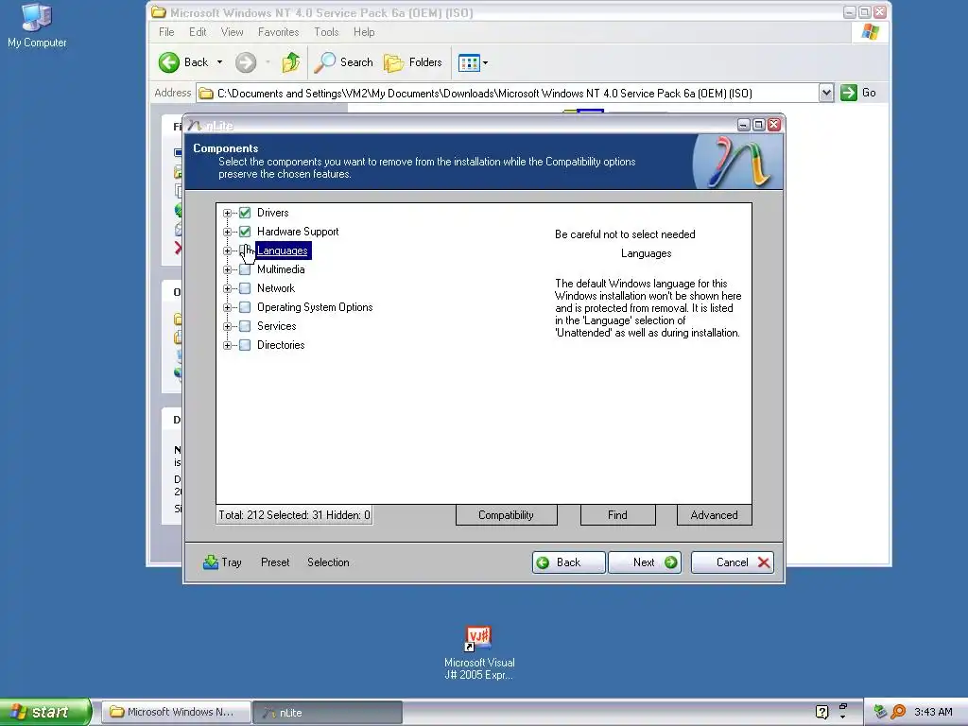Expand the Multimedia tree node
This screenshot has height=726, width=968.
227,269
